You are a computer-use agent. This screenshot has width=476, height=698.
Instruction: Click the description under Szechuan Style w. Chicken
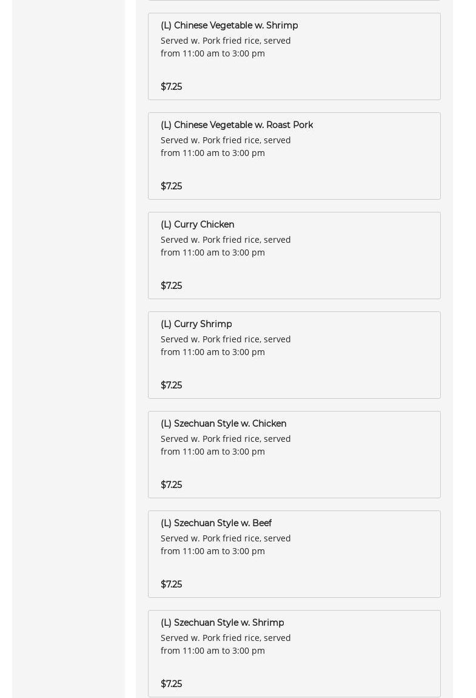pos(225,445)
